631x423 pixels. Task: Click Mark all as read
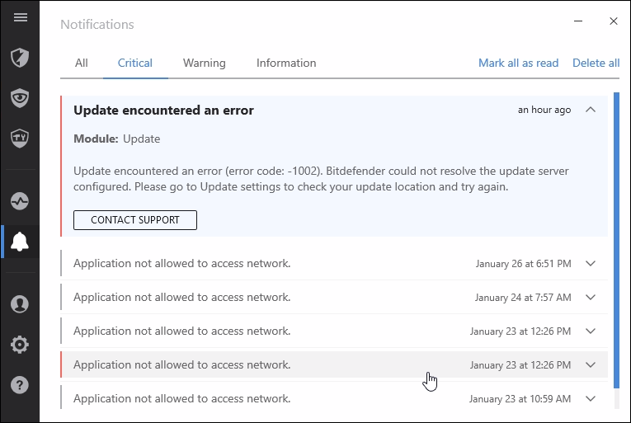(x=518, y=63)
